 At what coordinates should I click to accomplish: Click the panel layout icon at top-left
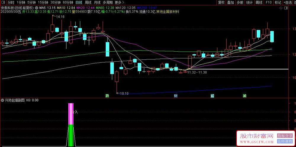3,2
